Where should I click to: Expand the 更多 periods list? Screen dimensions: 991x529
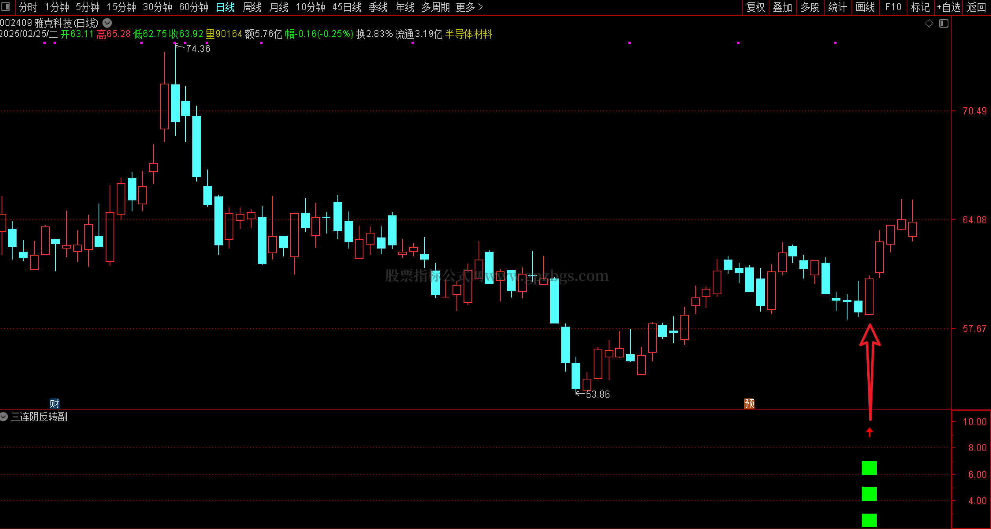(x=469, y=7)
